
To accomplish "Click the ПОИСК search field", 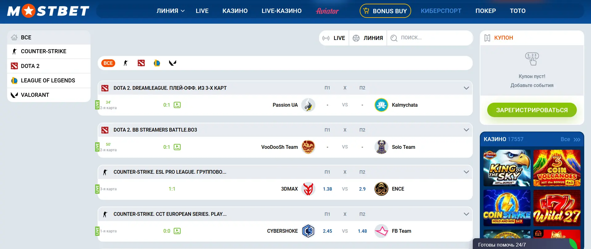I will pos(434,38).
